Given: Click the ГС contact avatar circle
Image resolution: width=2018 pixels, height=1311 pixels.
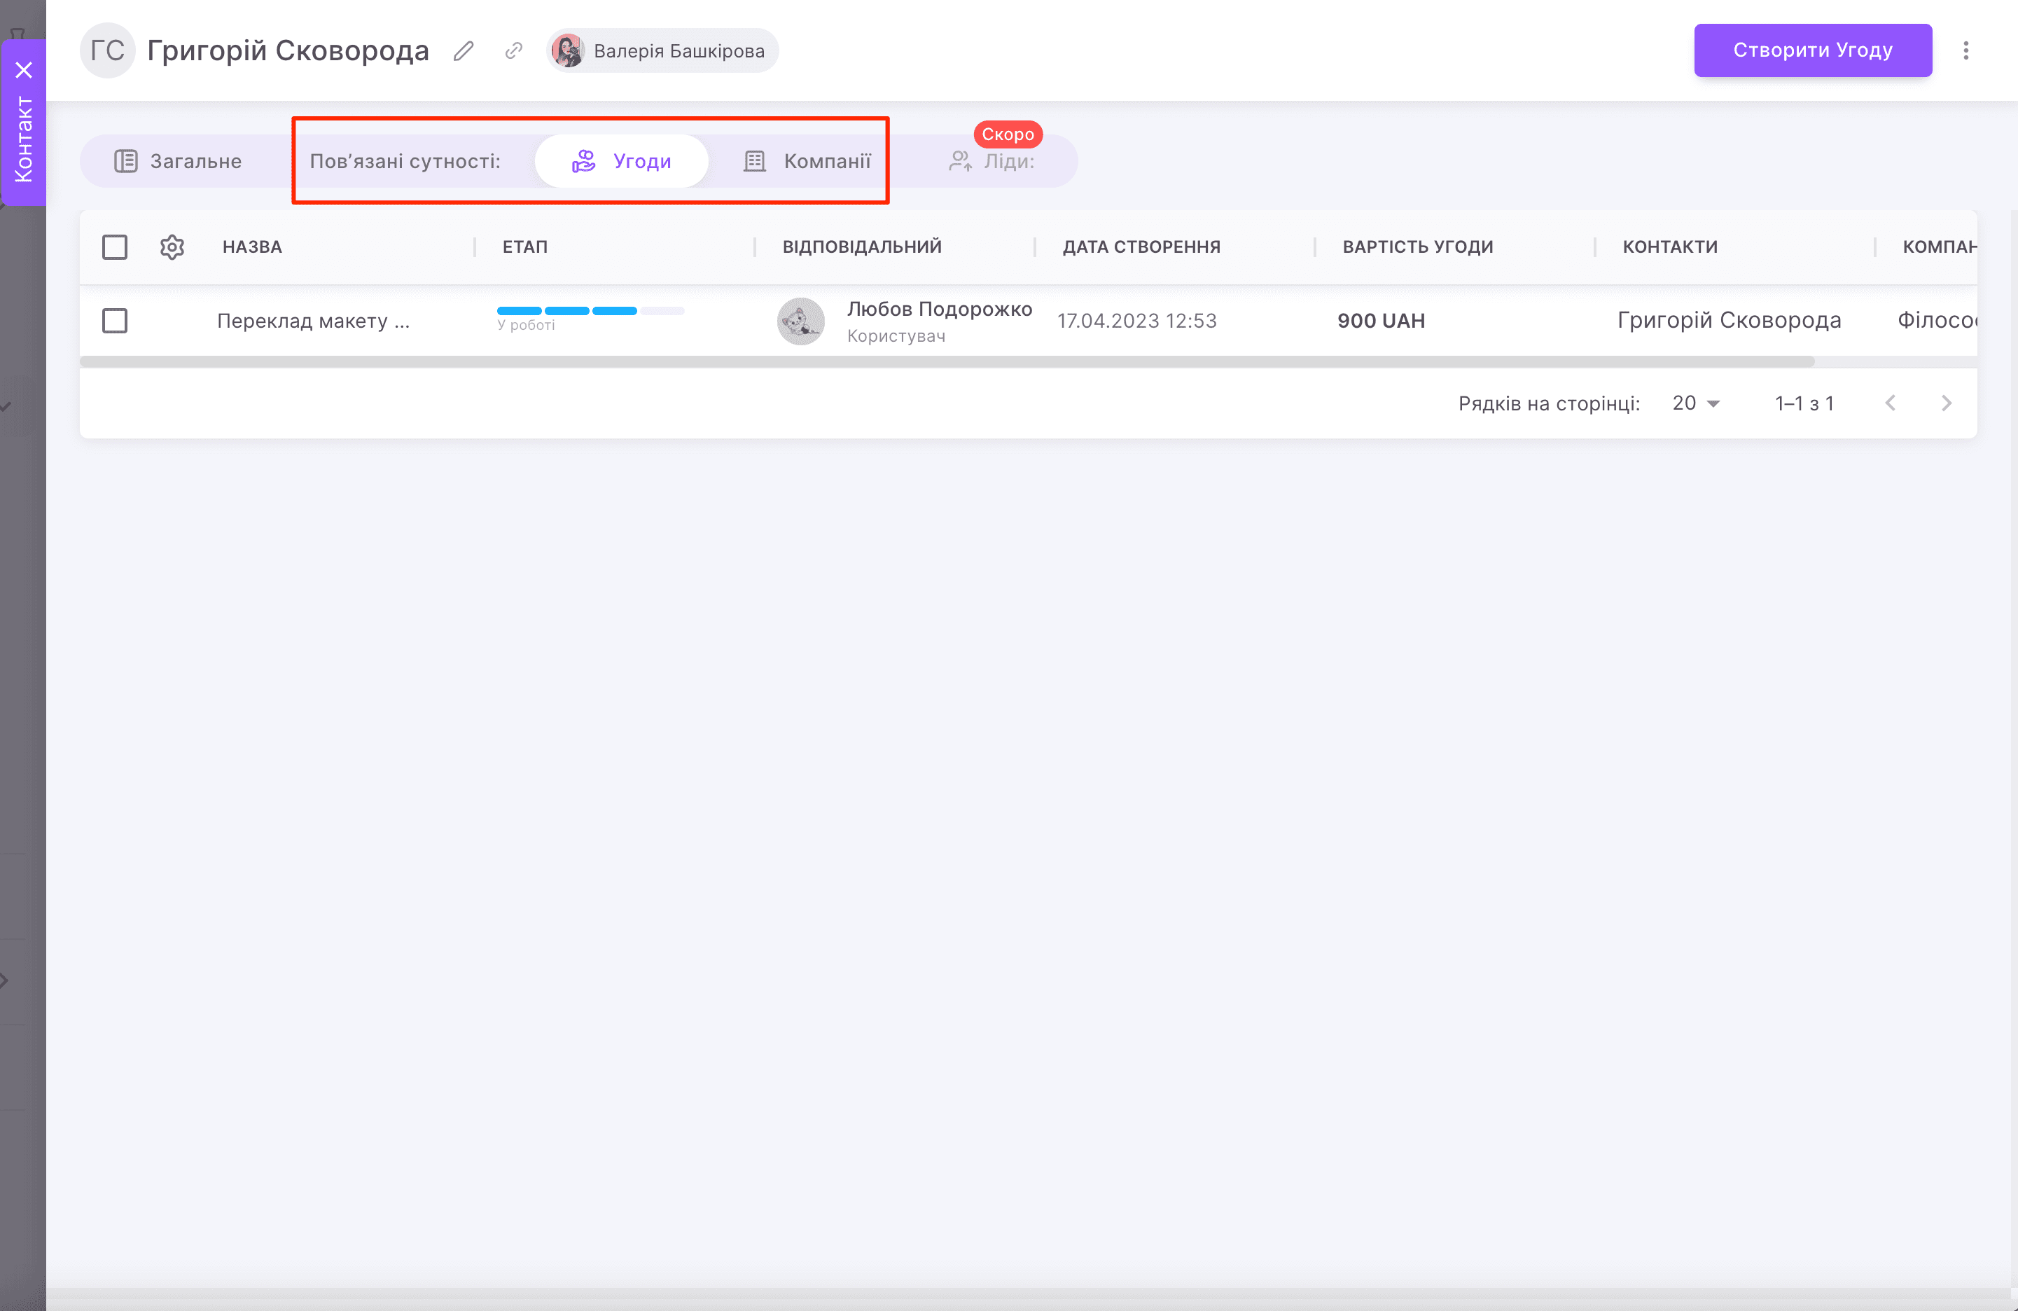Looking at the screenshot, I should [x=107, y=51].
